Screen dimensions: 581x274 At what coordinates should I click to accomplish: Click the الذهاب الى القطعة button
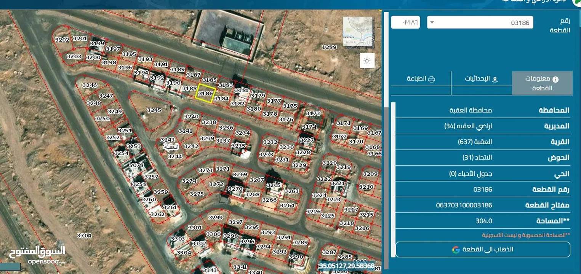(483, 250)
